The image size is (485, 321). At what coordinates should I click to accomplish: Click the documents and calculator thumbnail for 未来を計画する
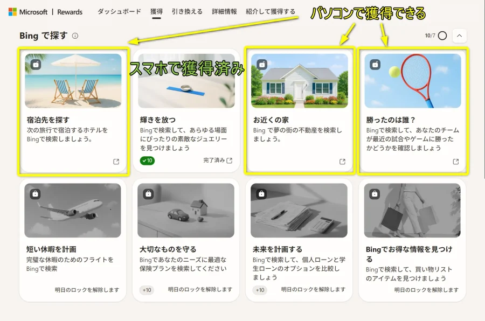[x=299, y=211]
